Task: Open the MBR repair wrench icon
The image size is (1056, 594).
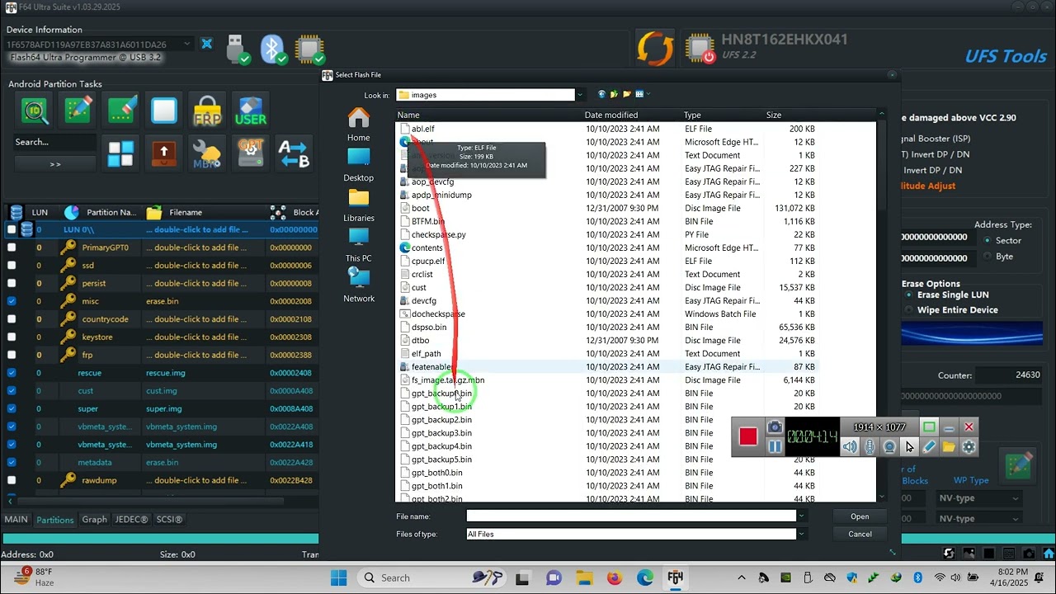Action: point(207,153)
